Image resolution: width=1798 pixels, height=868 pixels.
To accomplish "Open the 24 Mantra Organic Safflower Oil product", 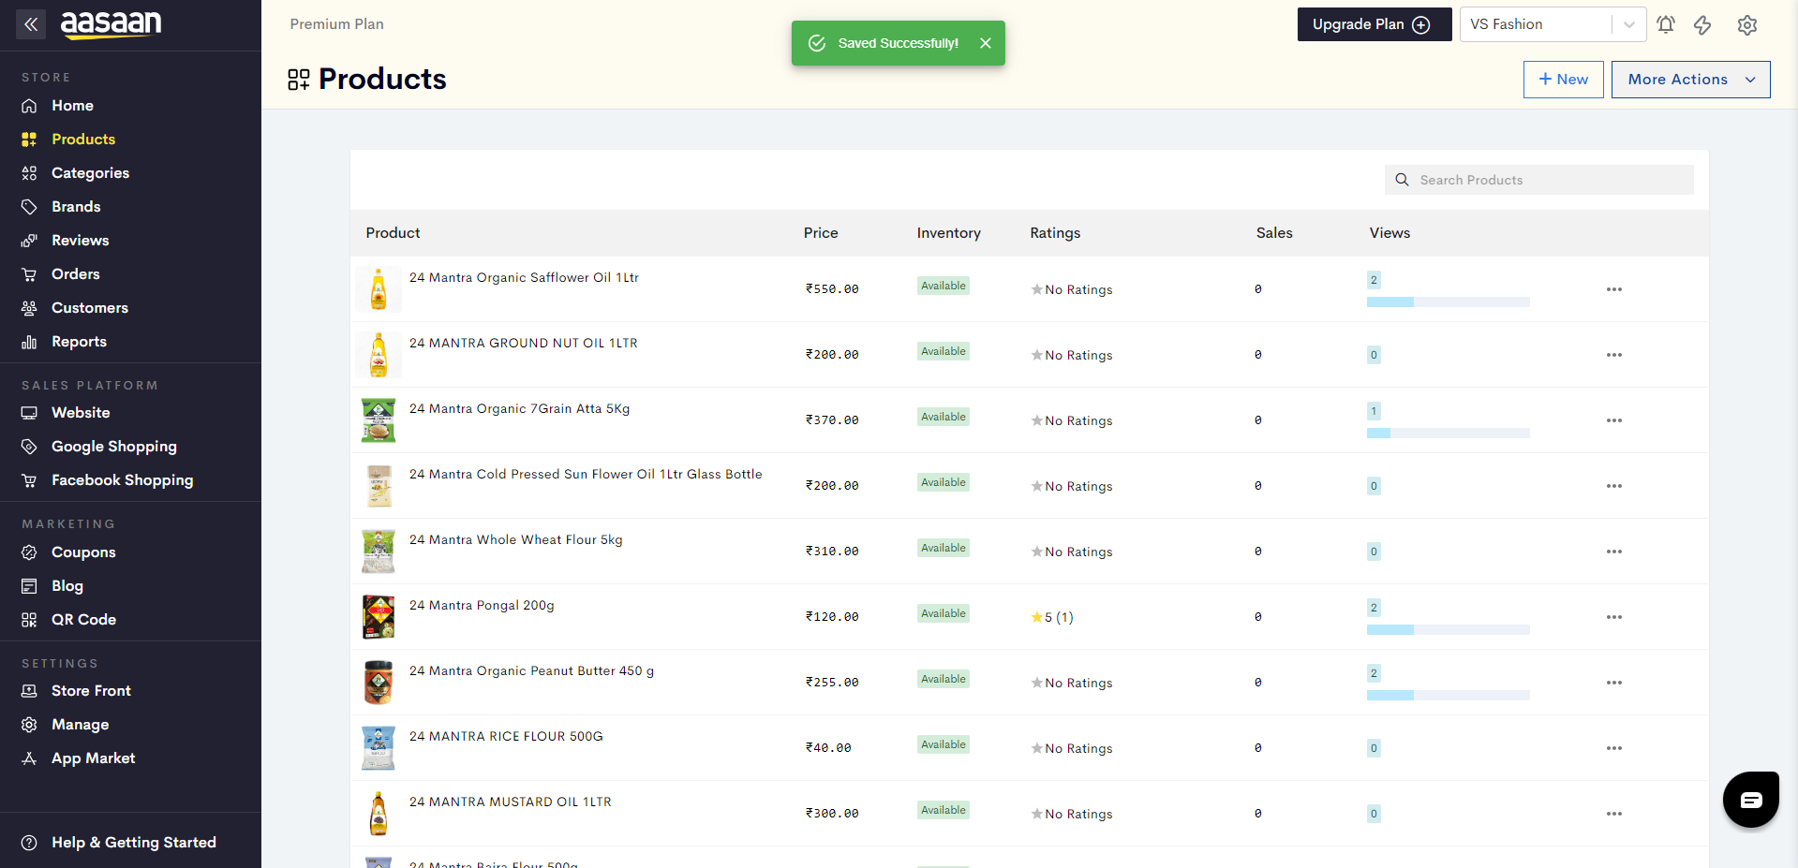I will (524, 278).
